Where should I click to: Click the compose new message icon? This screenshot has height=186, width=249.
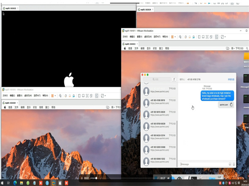174,79
